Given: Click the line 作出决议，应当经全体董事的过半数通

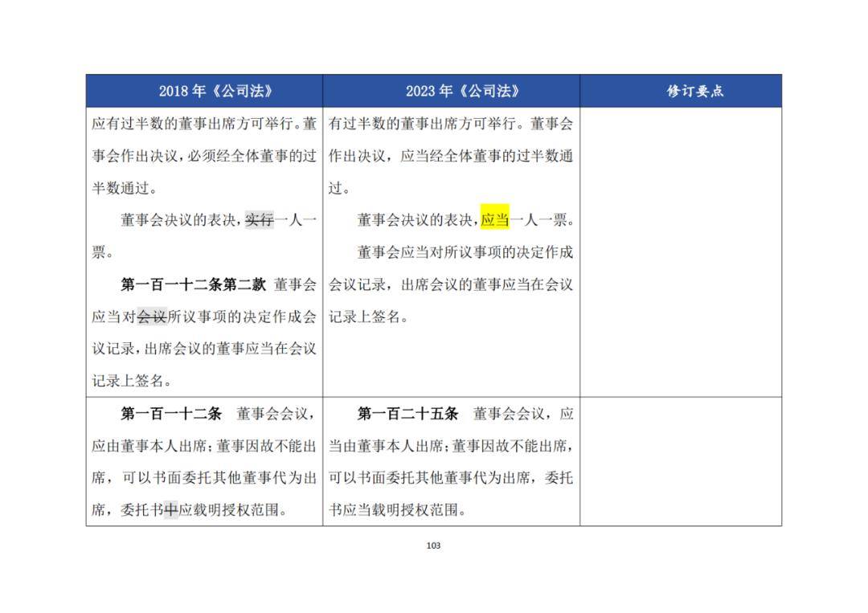Looking at the screenshot, I should (x=451, y=156).
